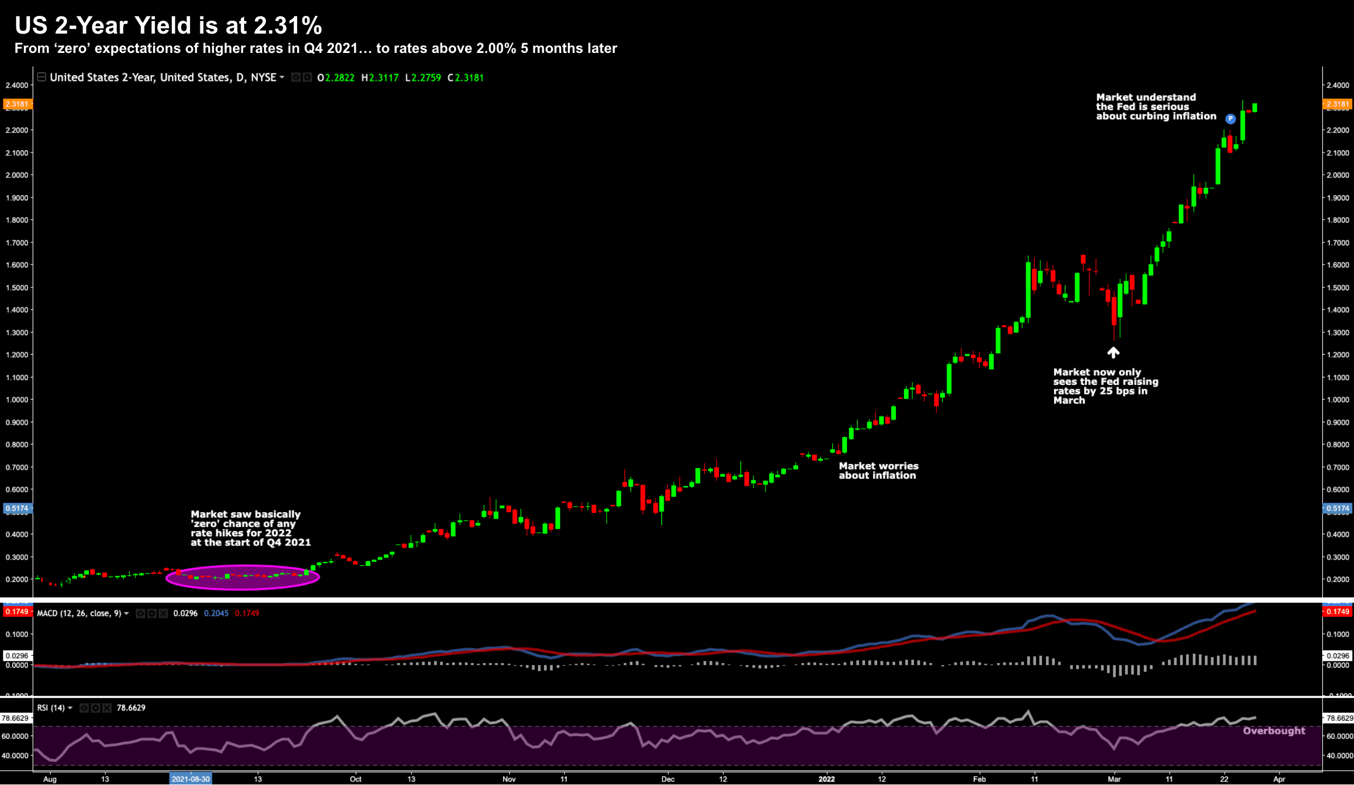
Task: Expand the RSI (14) dropdown arrow
Action: pyautogui.click(x=70, y=708)
